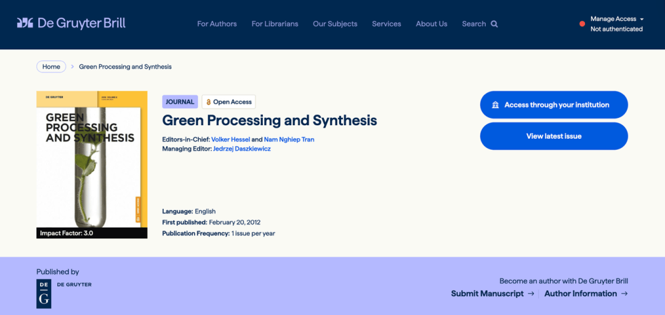Click First published February 20, 2012 text
Screen dimensions: 665x315
(x=211, y=222)
